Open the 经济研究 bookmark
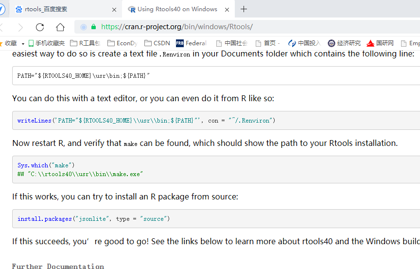The height and width of the screenshot is (269, 420). point(344,43)
